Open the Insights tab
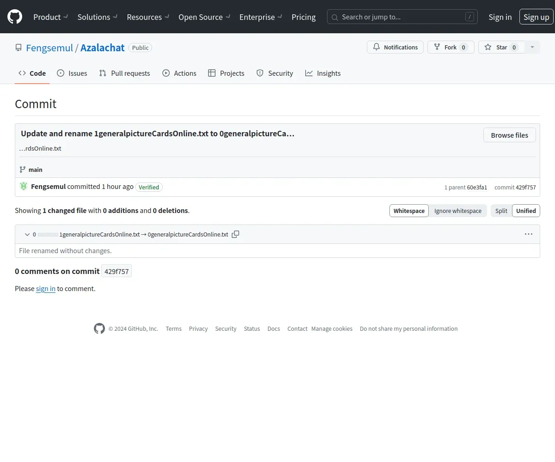This screenshot has width=555, height=462. [323, 73]
